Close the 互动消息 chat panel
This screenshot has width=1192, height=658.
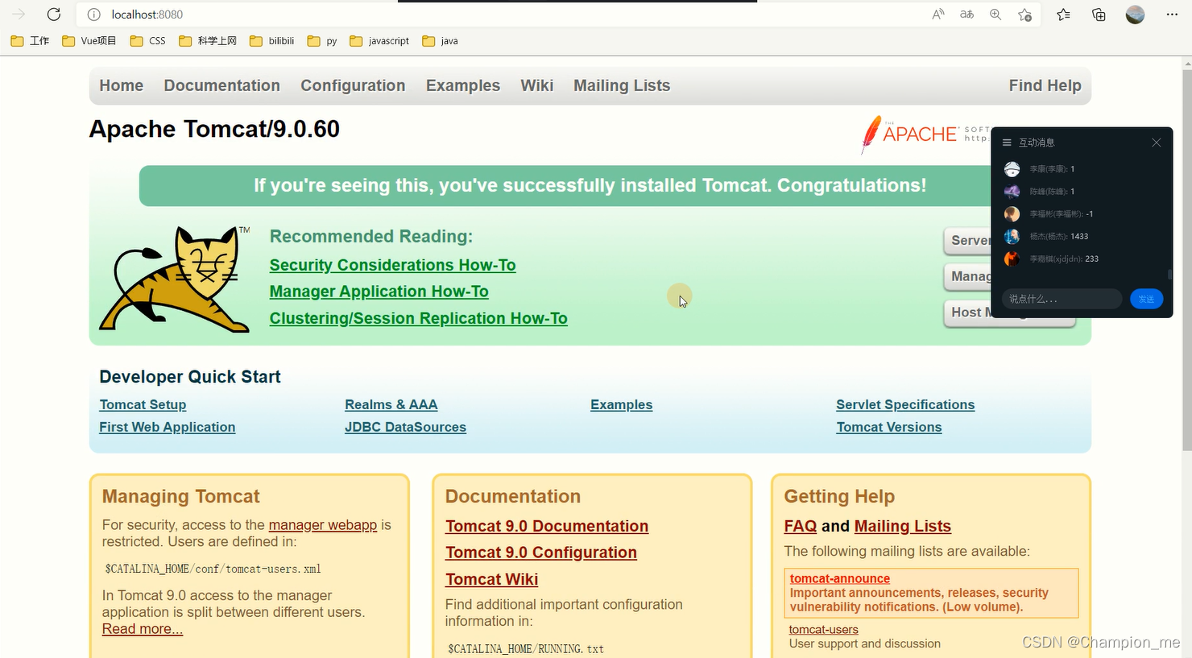1156,143
